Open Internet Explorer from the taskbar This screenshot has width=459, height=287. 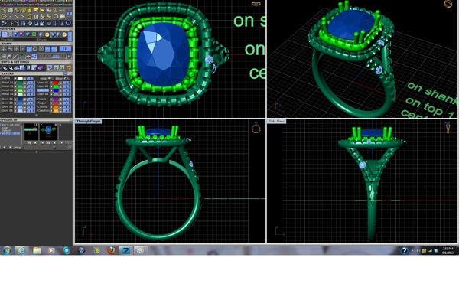21,250
